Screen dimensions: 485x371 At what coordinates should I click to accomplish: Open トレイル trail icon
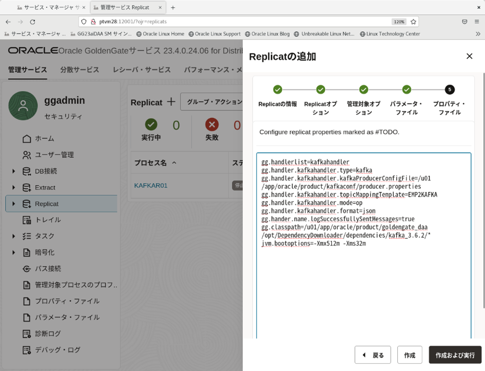(x=27, y=220)
